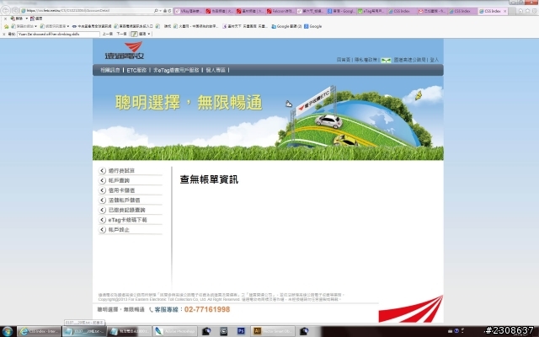Click chevron icon beside 帳戶終止
This screenshot has height=337, width=539.
pos(102,230)
